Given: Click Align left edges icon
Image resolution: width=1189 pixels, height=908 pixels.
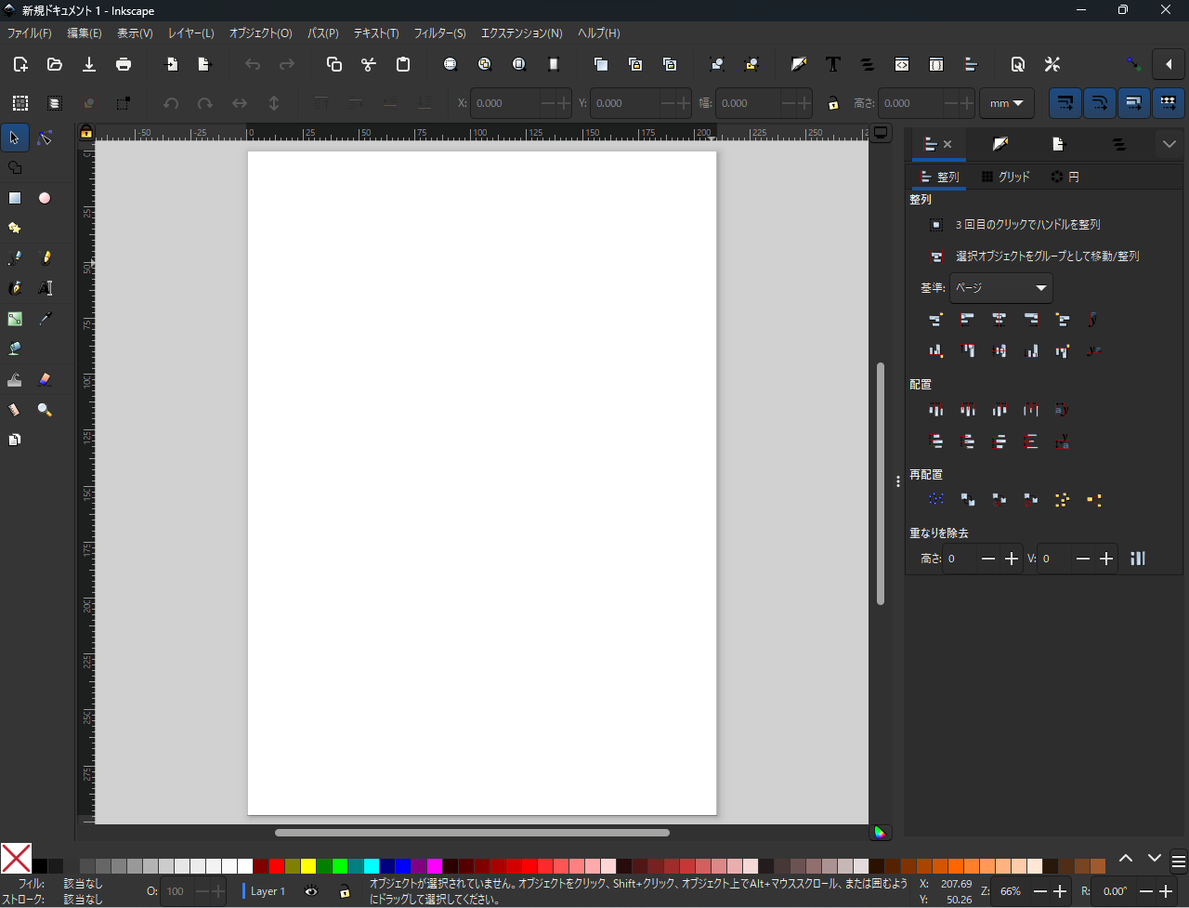Looking at the screenshot, I should (x=967, y=320).
